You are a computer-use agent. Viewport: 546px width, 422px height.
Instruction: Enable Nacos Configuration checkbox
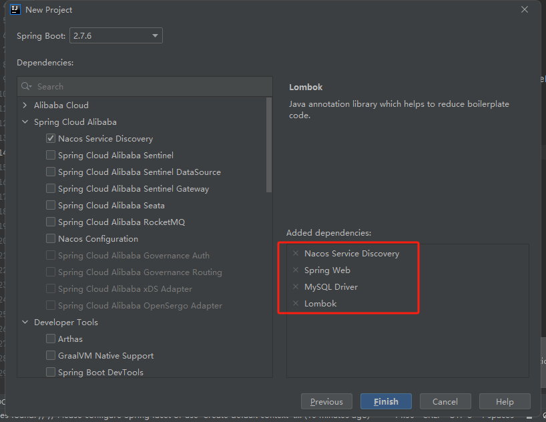(x=51, y=238)
